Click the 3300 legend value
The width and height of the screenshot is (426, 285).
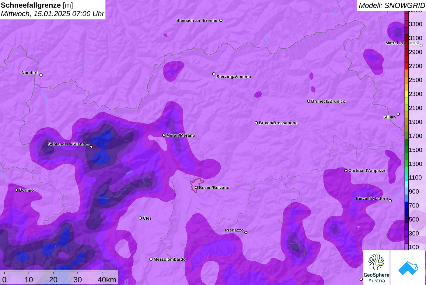416,24
